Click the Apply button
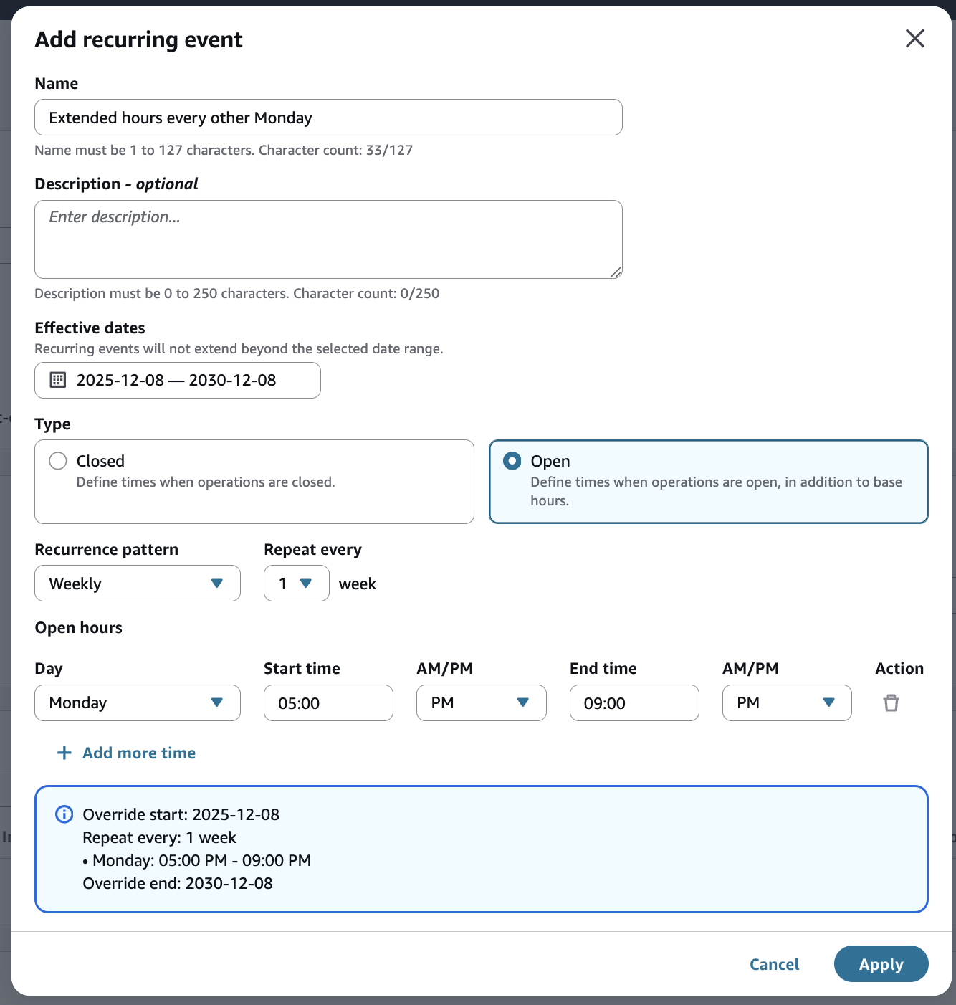Screen dimensions: 956x1005 (x=881, y=964)
